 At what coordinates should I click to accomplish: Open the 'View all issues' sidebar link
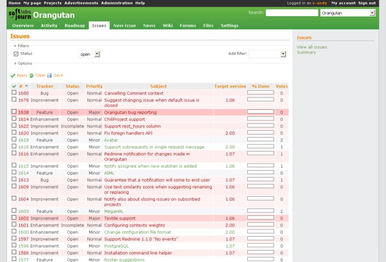pos(311,47)
